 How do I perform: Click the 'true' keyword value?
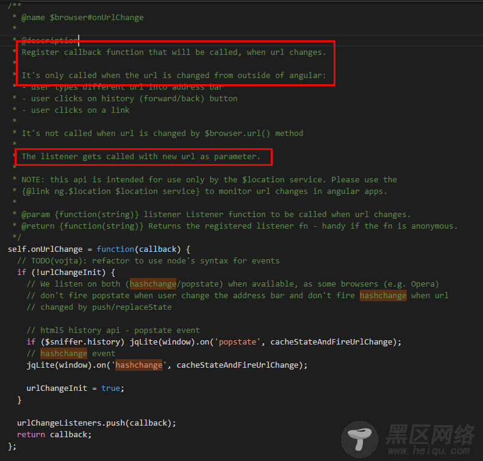click(110, 388)
